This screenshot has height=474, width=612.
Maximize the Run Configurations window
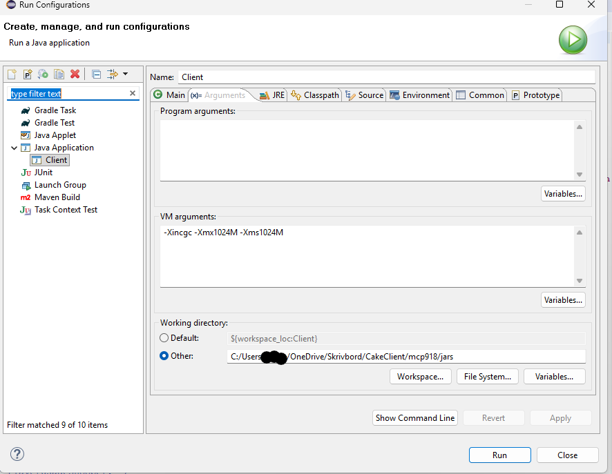pos(560,4)
